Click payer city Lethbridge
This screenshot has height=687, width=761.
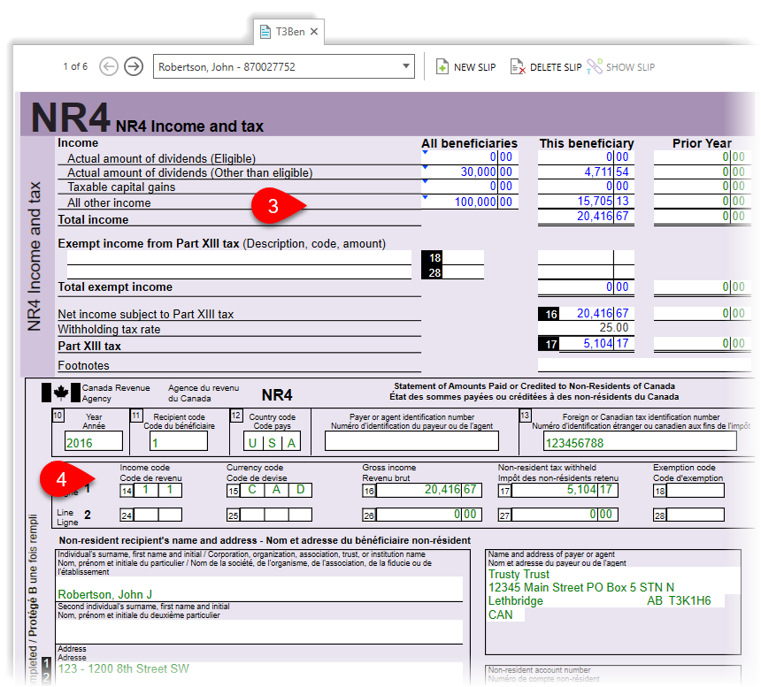tap(515, 601)
